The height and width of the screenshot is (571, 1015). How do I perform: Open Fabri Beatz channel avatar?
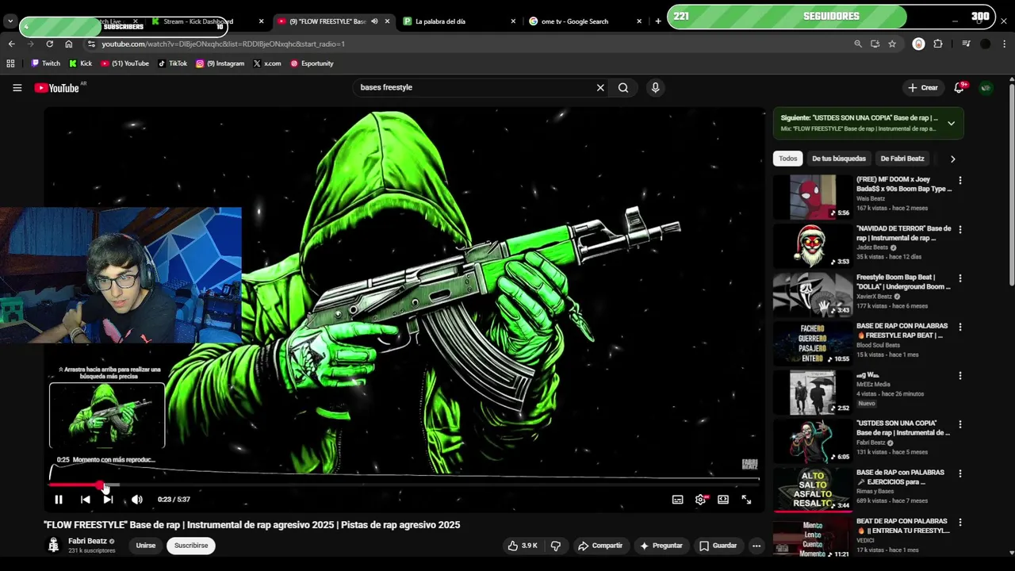(x=53, y=546)
